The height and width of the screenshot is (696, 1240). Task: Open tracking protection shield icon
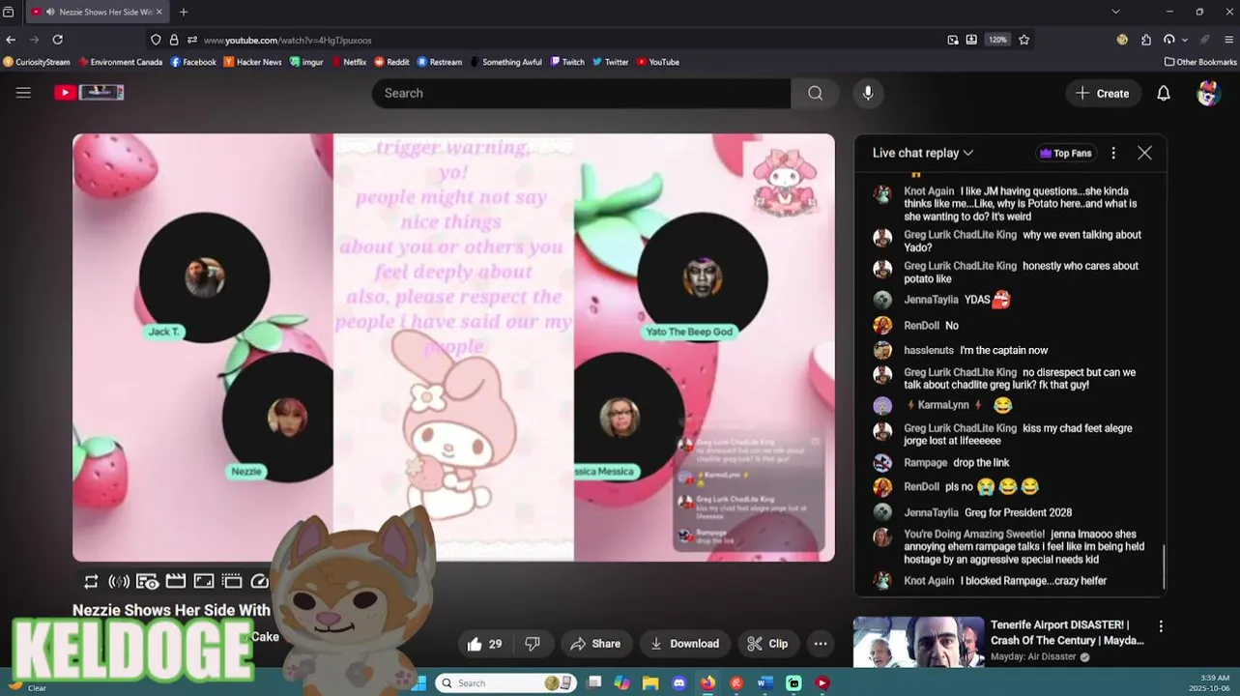pos(156,40)
